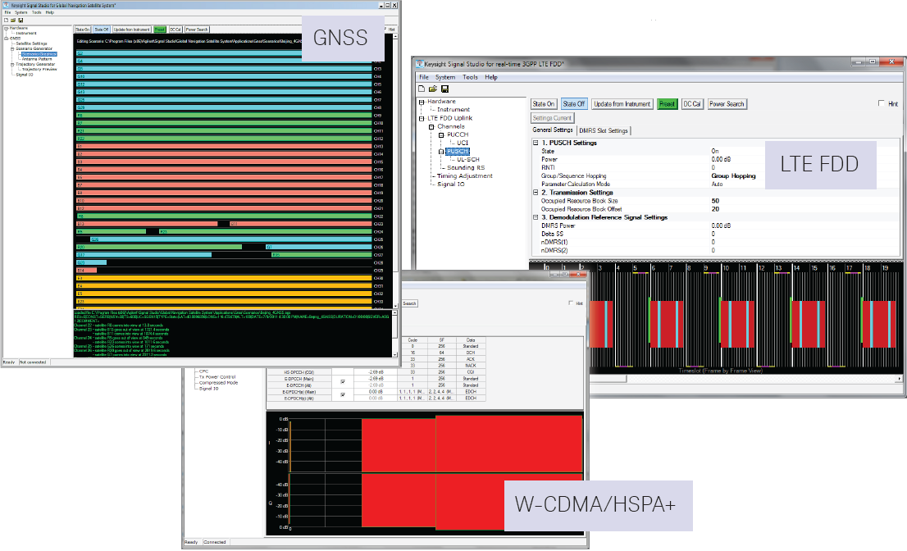Viewport: 907px width, 551px height.
Task: Switch to the DMRS Slot Settings tab
Action: point(604,130)
